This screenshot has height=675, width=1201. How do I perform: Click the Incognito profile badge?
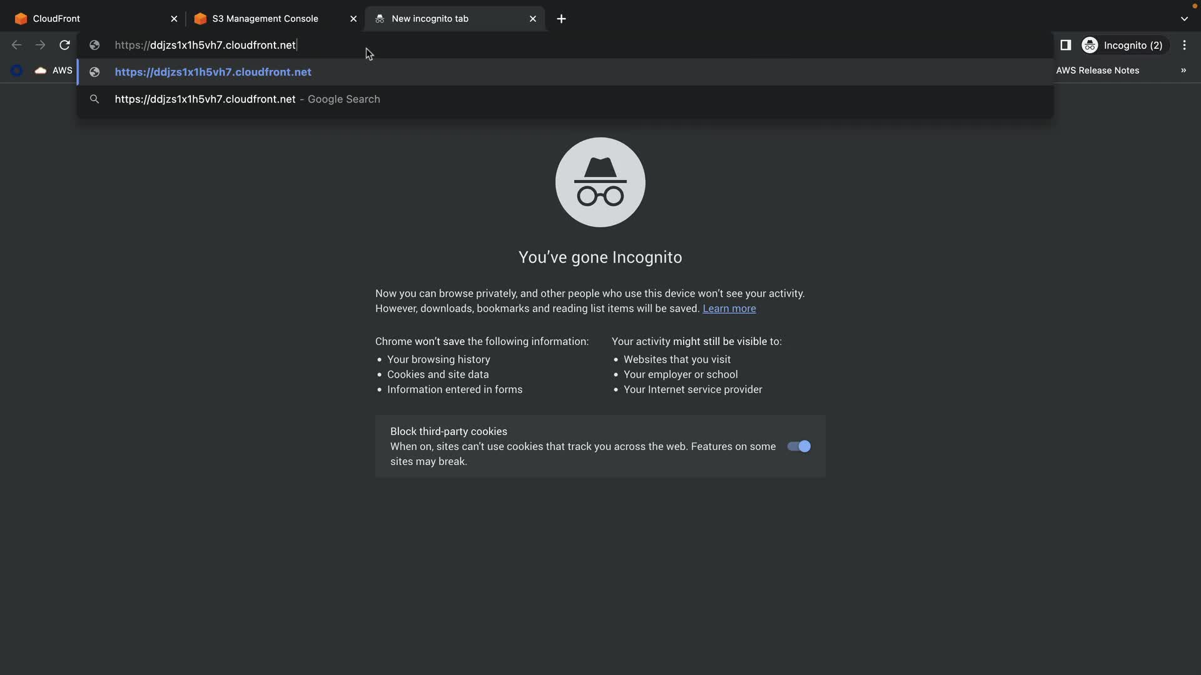(x=1123, y=45)
